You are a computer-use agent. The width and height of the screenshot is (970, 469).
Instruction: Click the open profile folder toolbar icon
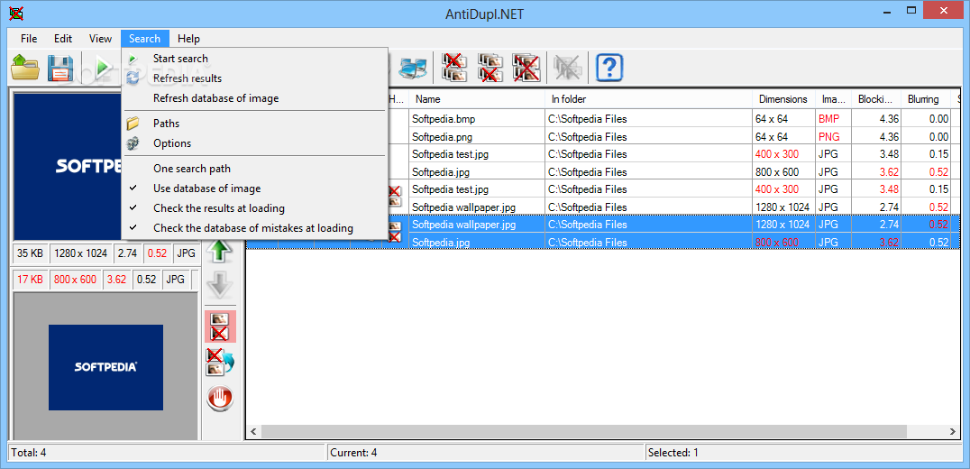point(25,67)
